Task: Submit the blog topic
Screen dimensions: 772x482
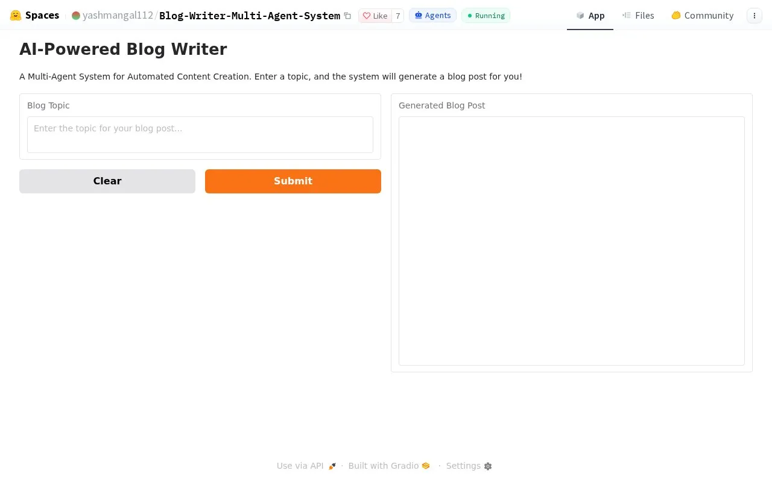Action: pos(293,181)
